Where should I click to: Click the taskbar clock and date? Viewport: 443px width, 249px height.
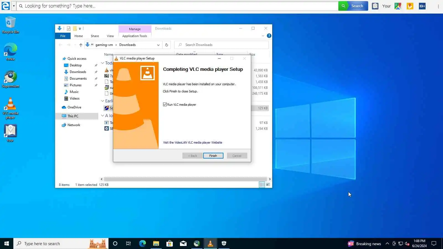419,243
